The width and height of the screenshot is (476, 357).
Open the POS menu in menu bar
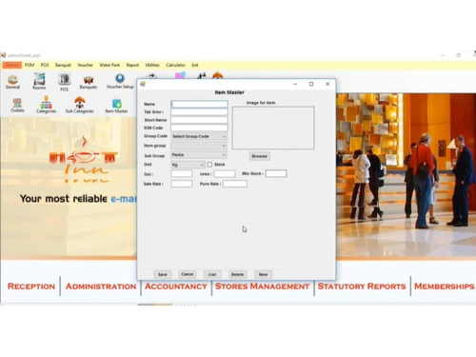[45, 65]
